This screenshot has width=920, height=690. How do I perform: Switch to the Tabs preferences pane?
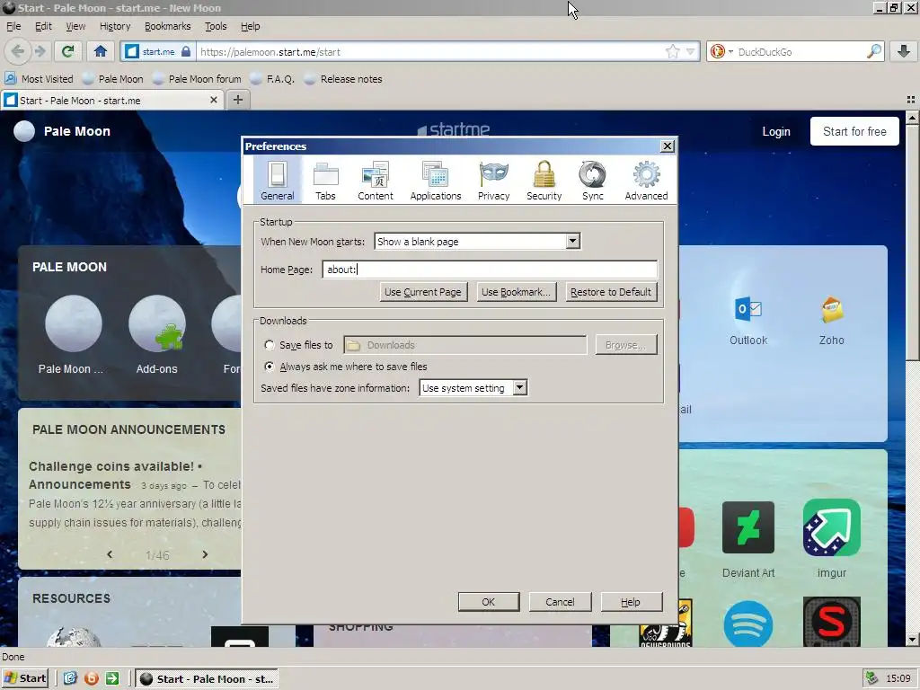click(x=325, y=181)
